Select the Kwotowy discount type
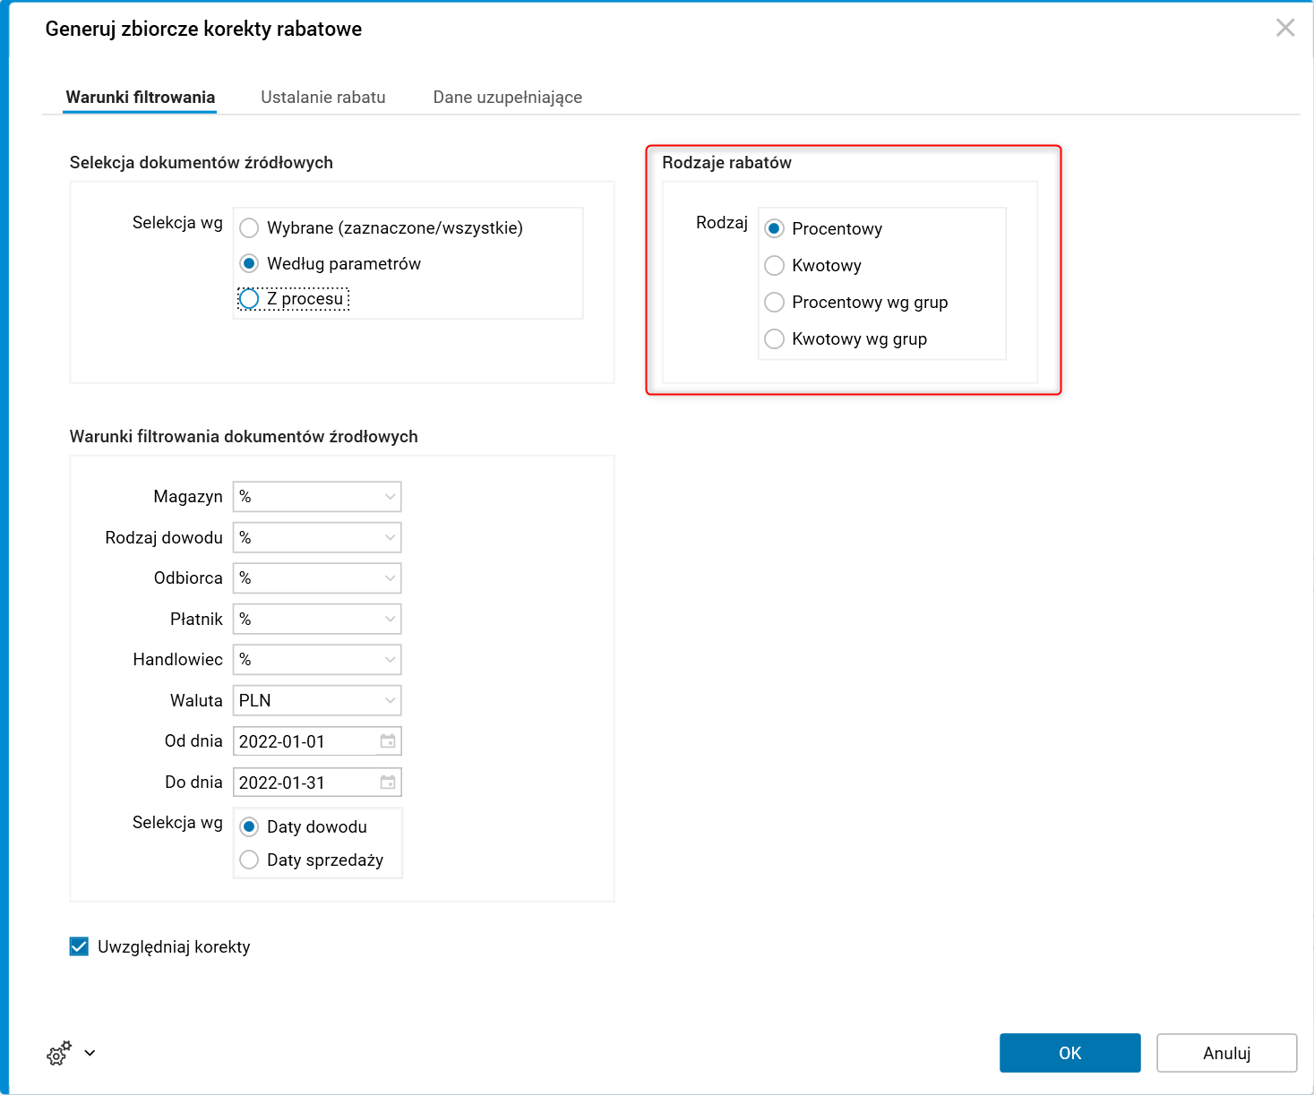1314x1095 pixels. [775, 266]
